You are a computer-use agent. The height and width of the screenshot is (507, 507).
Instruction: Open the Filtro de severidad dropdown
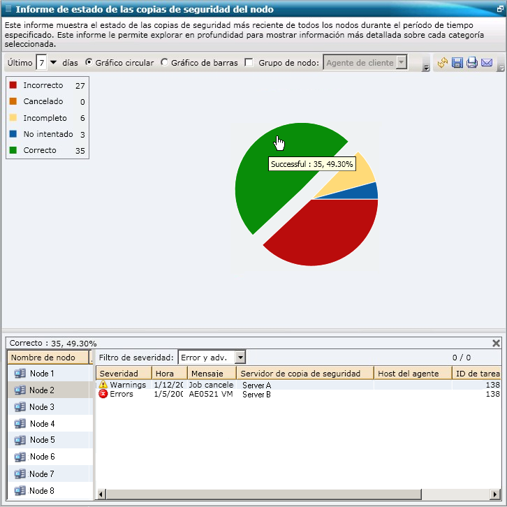[x=240, y=358]
